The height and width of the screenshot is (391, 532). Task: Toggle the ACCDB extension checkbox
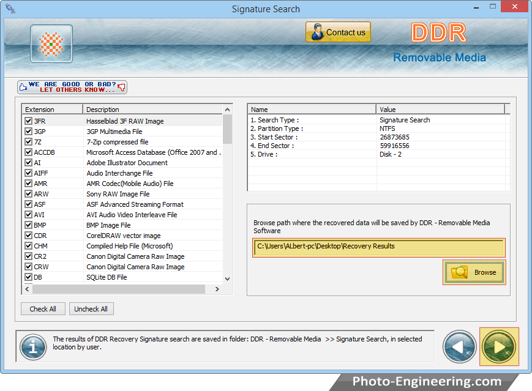point(29,152)
